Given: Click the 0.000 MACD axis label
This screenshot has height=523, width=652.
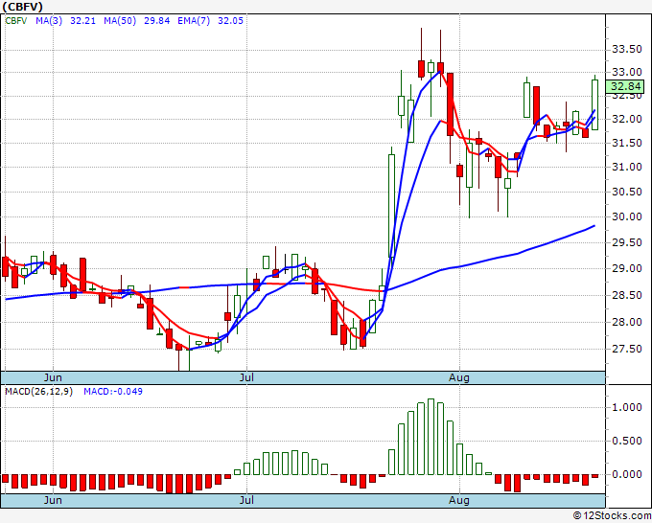Looking at the screenshot, I should (627, 474).
